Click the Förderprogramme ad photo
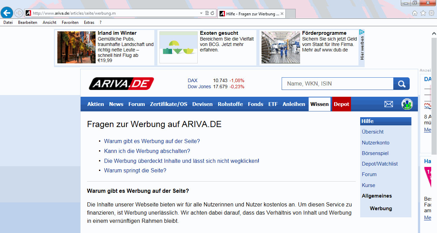Image resolution: width=437 pixels, height=233 pixels. point(281,47)
